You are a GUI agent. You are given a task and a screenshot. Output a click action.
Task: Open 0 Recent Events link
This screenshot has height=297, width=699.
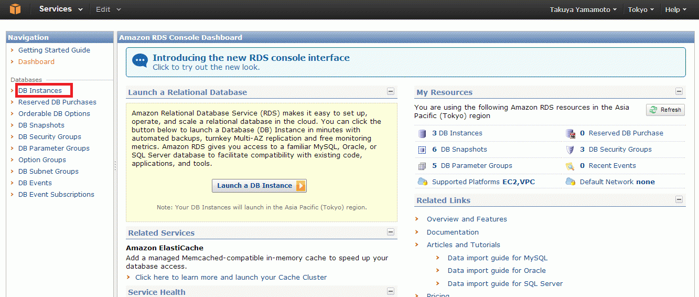[608, 166]
